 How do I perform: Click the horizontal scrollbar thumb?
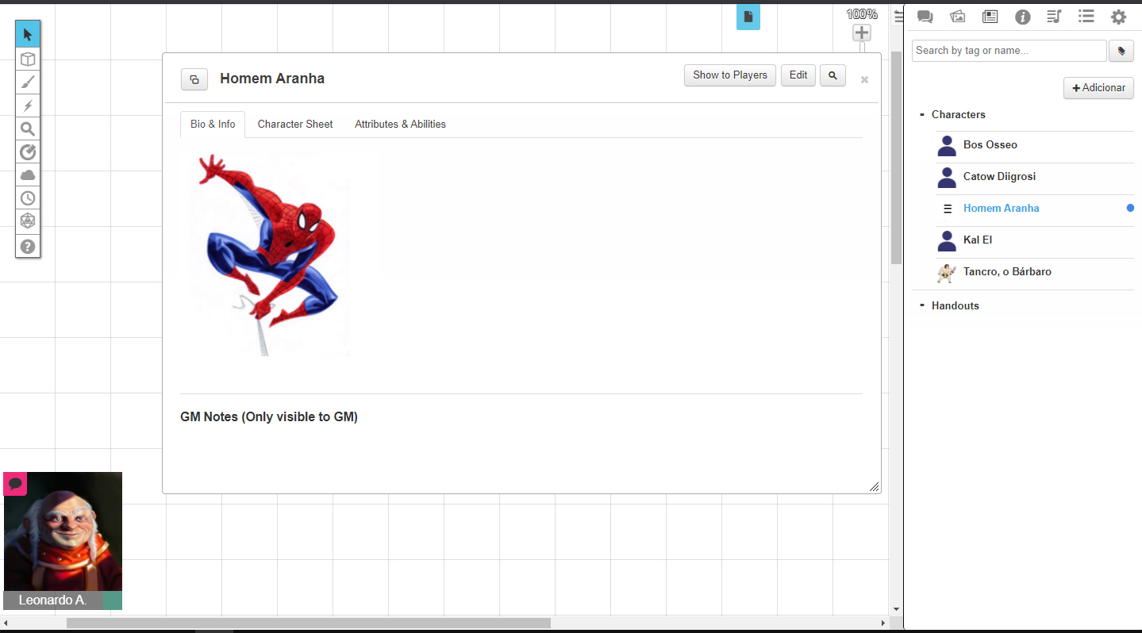(308, 623)
